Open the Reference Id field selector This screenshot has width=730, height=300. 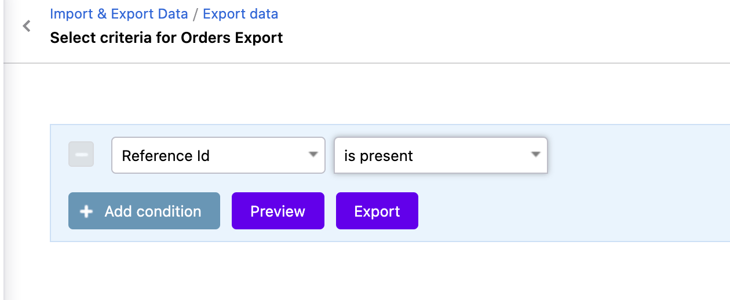(x=218, y=155)
